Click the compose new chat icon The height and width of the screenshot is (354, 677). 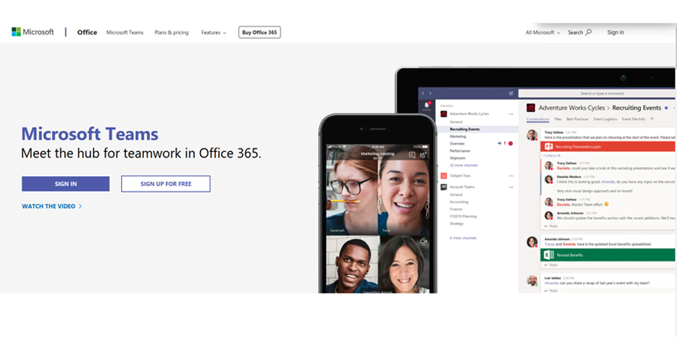coord(511,93)
